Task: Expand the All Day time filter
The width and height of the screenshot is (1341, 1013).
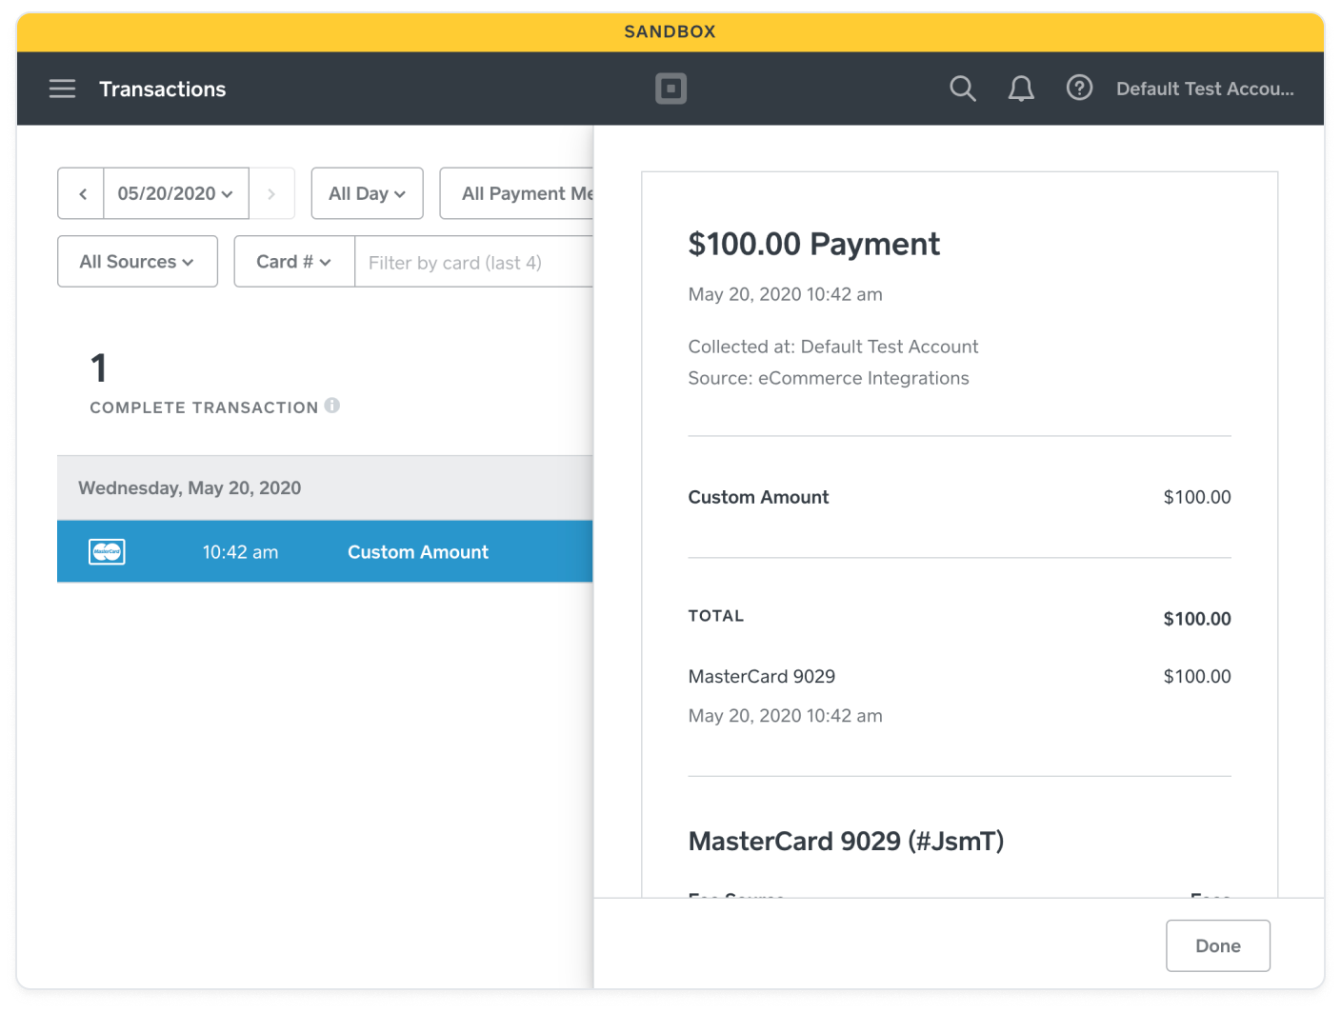Action: [368, 193]
